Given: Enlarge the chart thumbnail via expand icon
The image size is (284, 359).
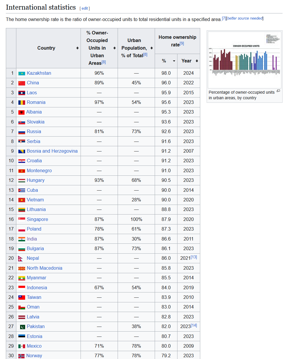Looking at the screenshot, I should tap(278, 91).
